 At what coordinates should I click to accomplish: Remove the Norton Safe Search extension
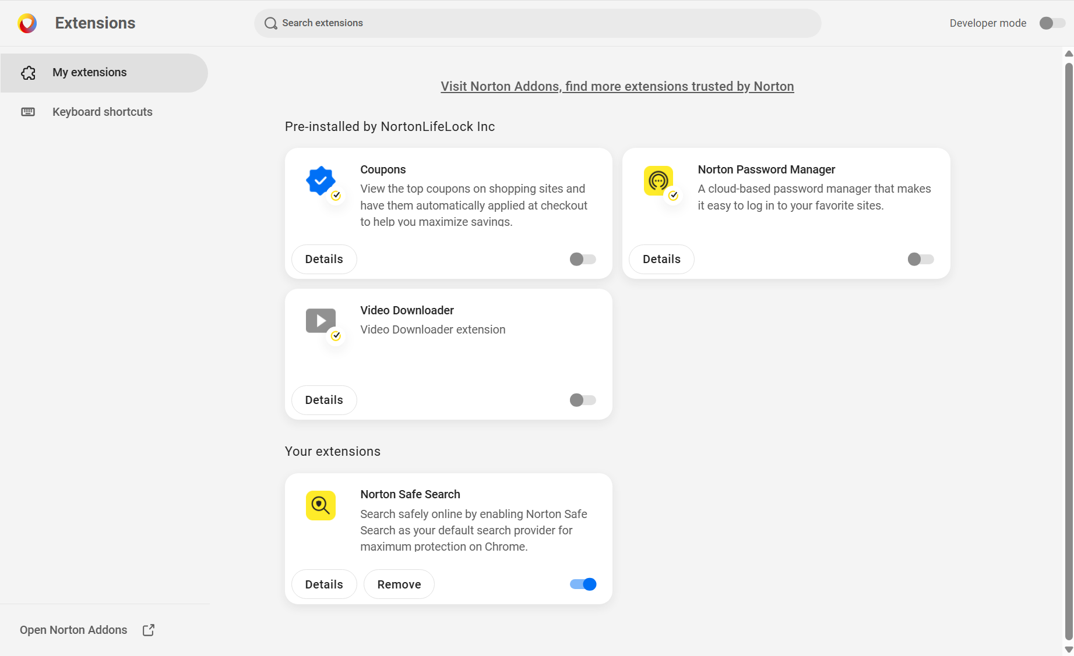[x=399, y=584]
